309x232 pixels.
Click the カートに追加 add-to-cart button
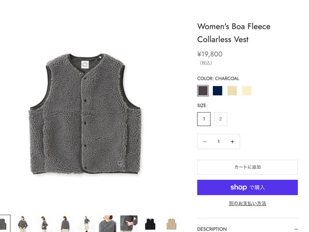[x=247, y=167]
